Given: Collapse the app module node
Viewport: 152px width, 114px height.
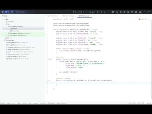Looking at the screenshot, I should tap(3, 20).
